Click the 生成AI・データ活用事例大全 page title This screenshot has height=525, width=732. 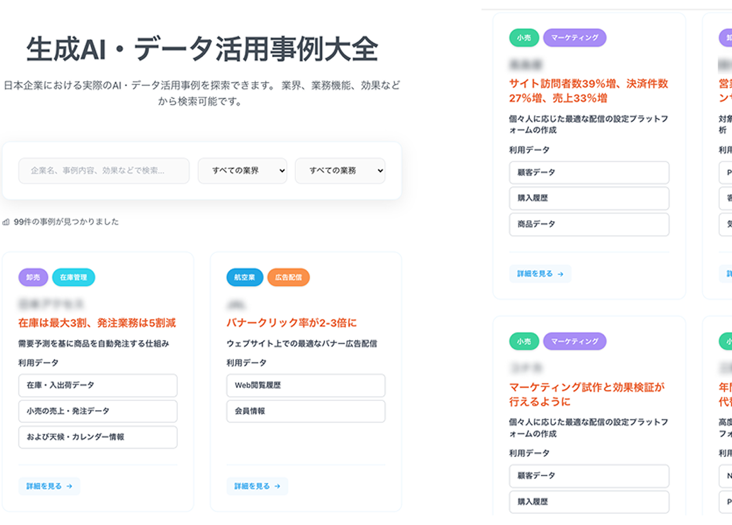click(202, 49)
